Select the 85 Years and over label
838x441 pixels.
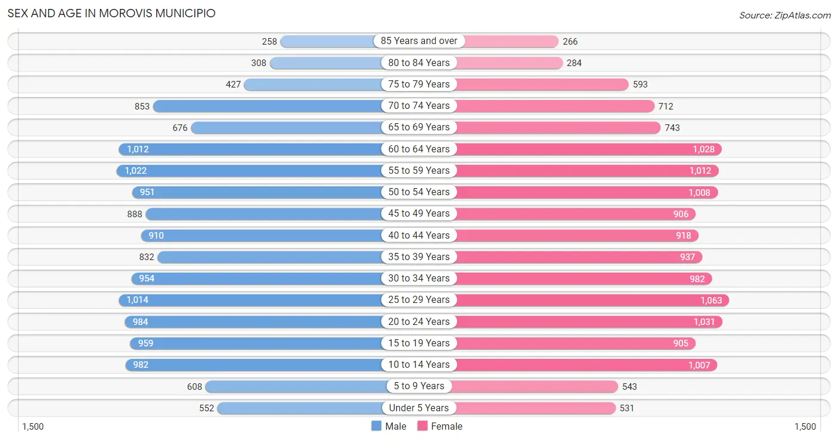click(x=419, y=41)
